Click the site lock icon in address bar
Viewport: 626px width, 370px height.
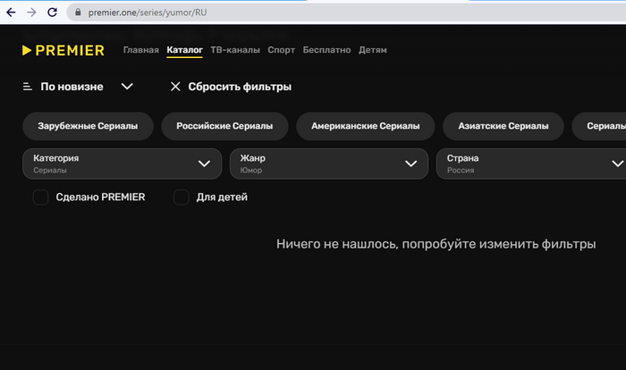[x=78, y=13]
